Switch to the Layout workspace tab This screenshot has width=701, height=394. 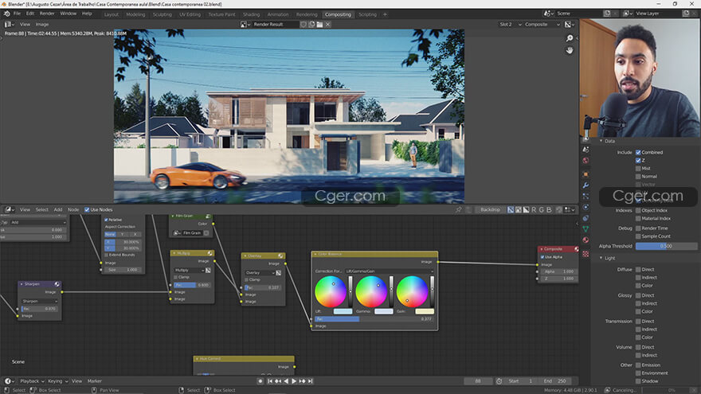tap(112, 14)
